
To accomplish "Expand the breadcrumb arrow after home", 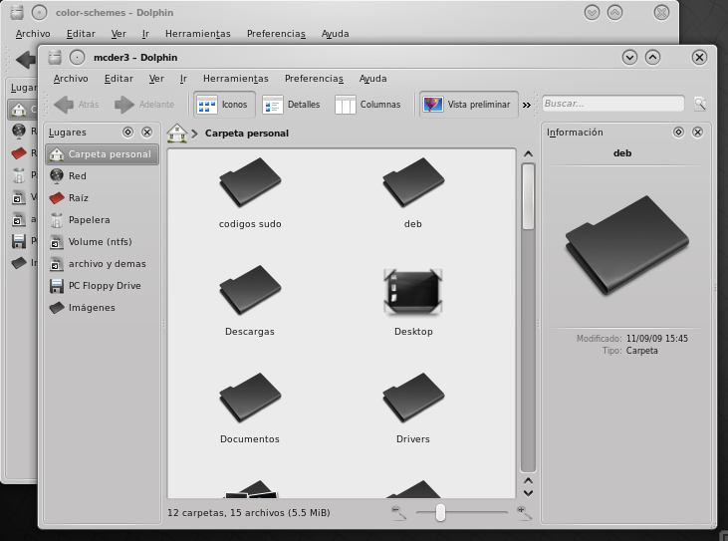I will 194,134.
